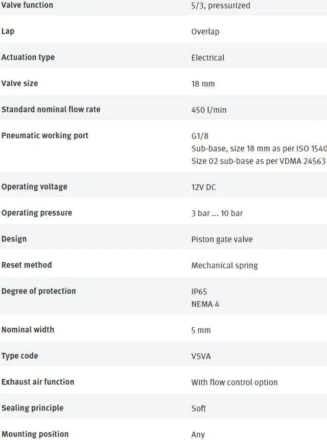Click the '450 l/min' flow rate value
The image size is (327, 440).
(x=208, y=110)
